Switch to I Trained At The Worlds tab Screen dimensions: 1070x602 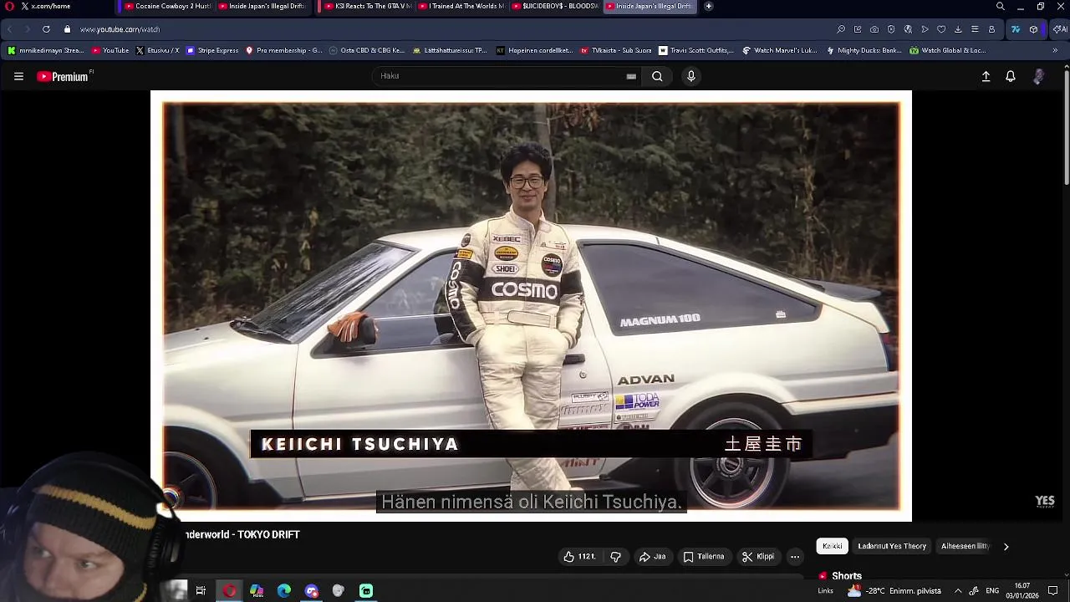(461, 6)
